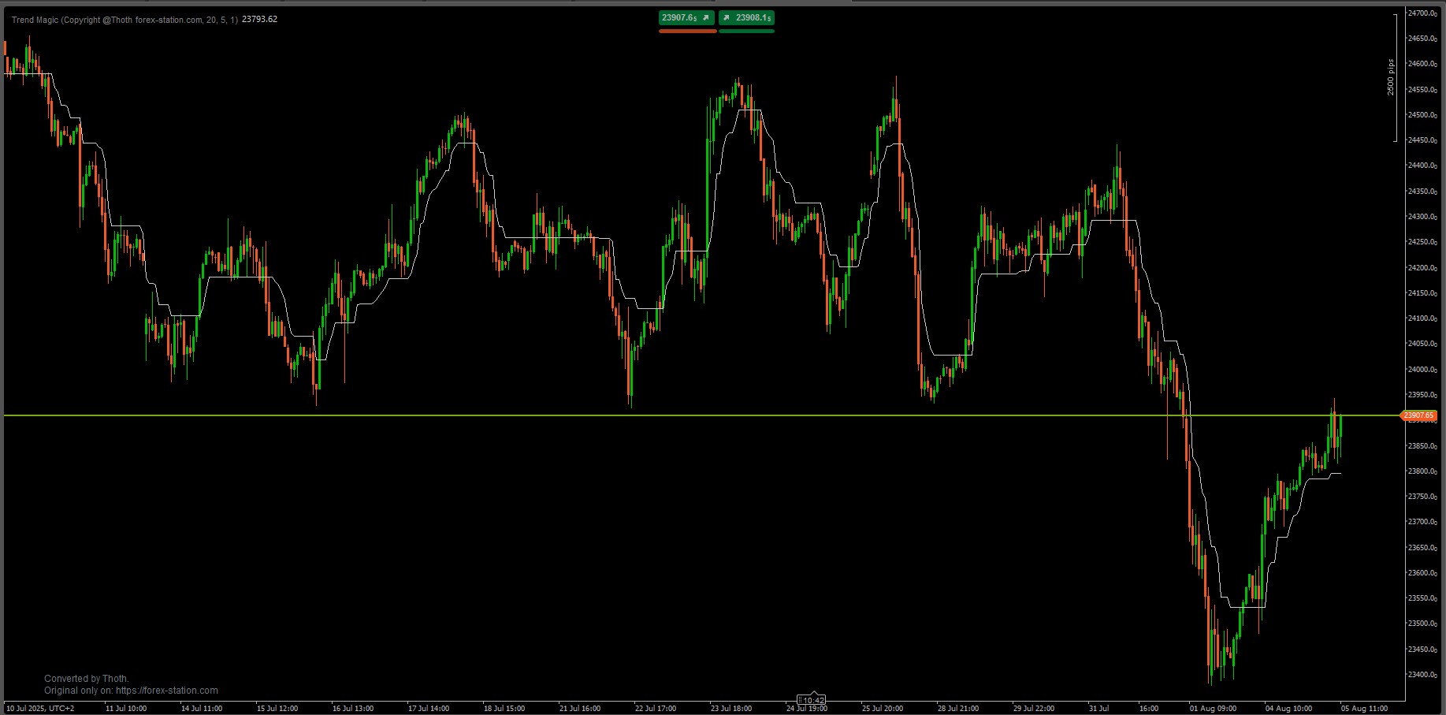The image size is (1446, 715).
Task: Click the current price tag 23907.65
Action: click(x=1419, y=415)
